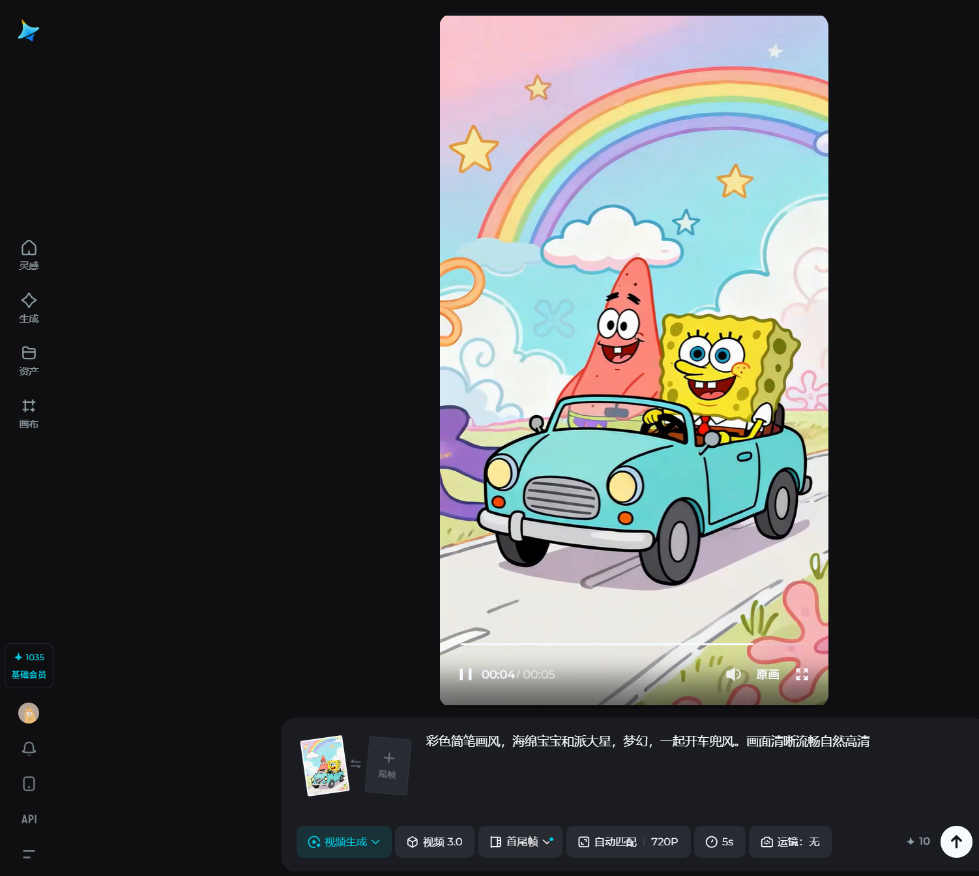Viewport: 979px width, 876px height.
Task: Mute the video volume
Action: (x=733, y=674)
